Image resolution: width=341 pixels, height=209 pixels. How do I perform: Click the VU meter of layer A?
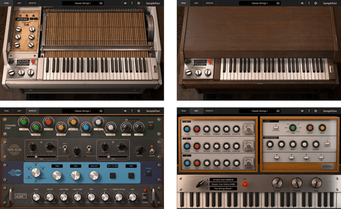tap(248, 129)
